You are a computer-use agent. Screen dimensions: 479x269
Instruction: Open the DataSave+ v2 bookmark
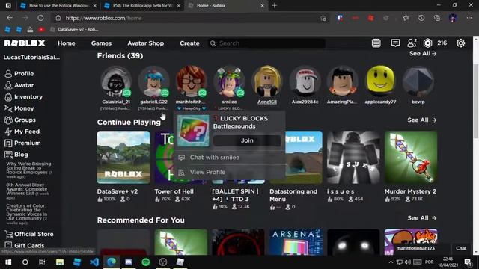pos(74,30)
